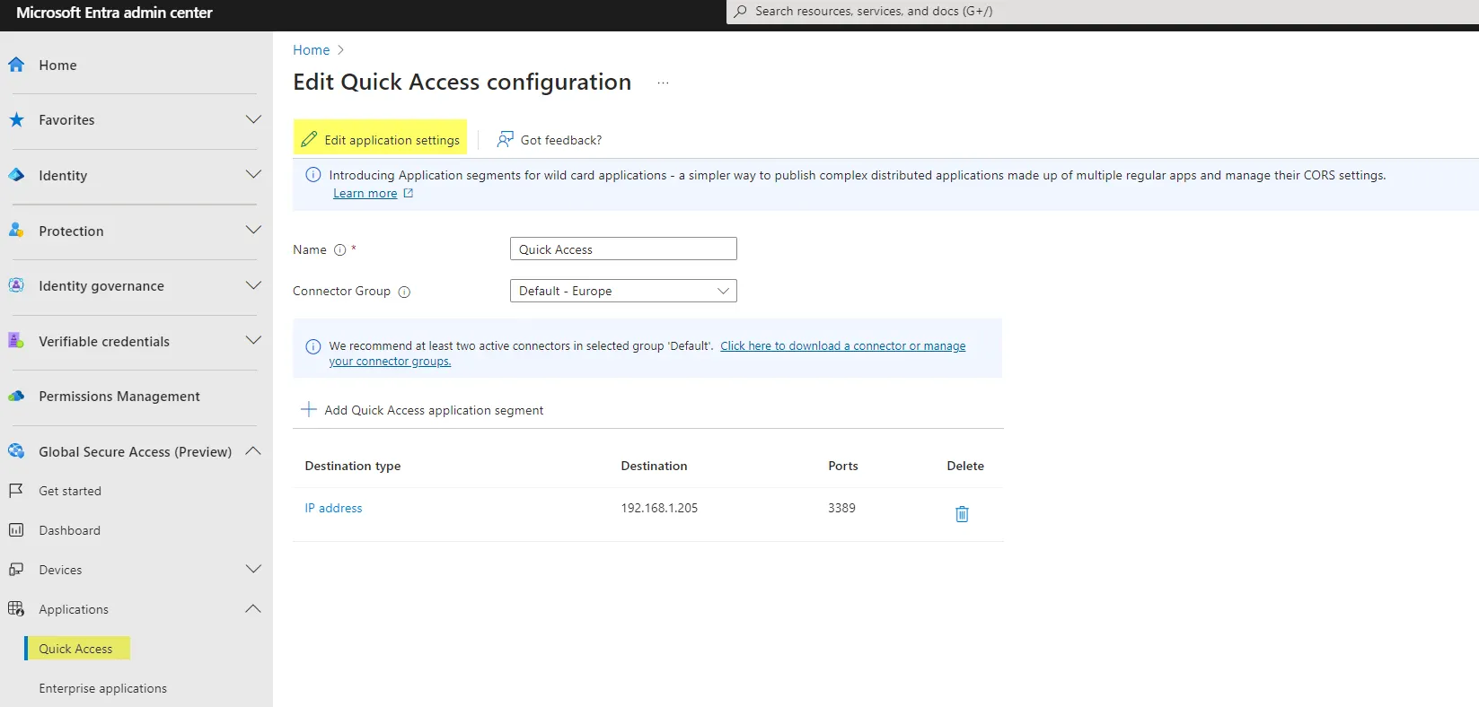Click Edit application settings button
Image resolution: width=1479 pixels, height=707 pixels.
tap(381, 139)
